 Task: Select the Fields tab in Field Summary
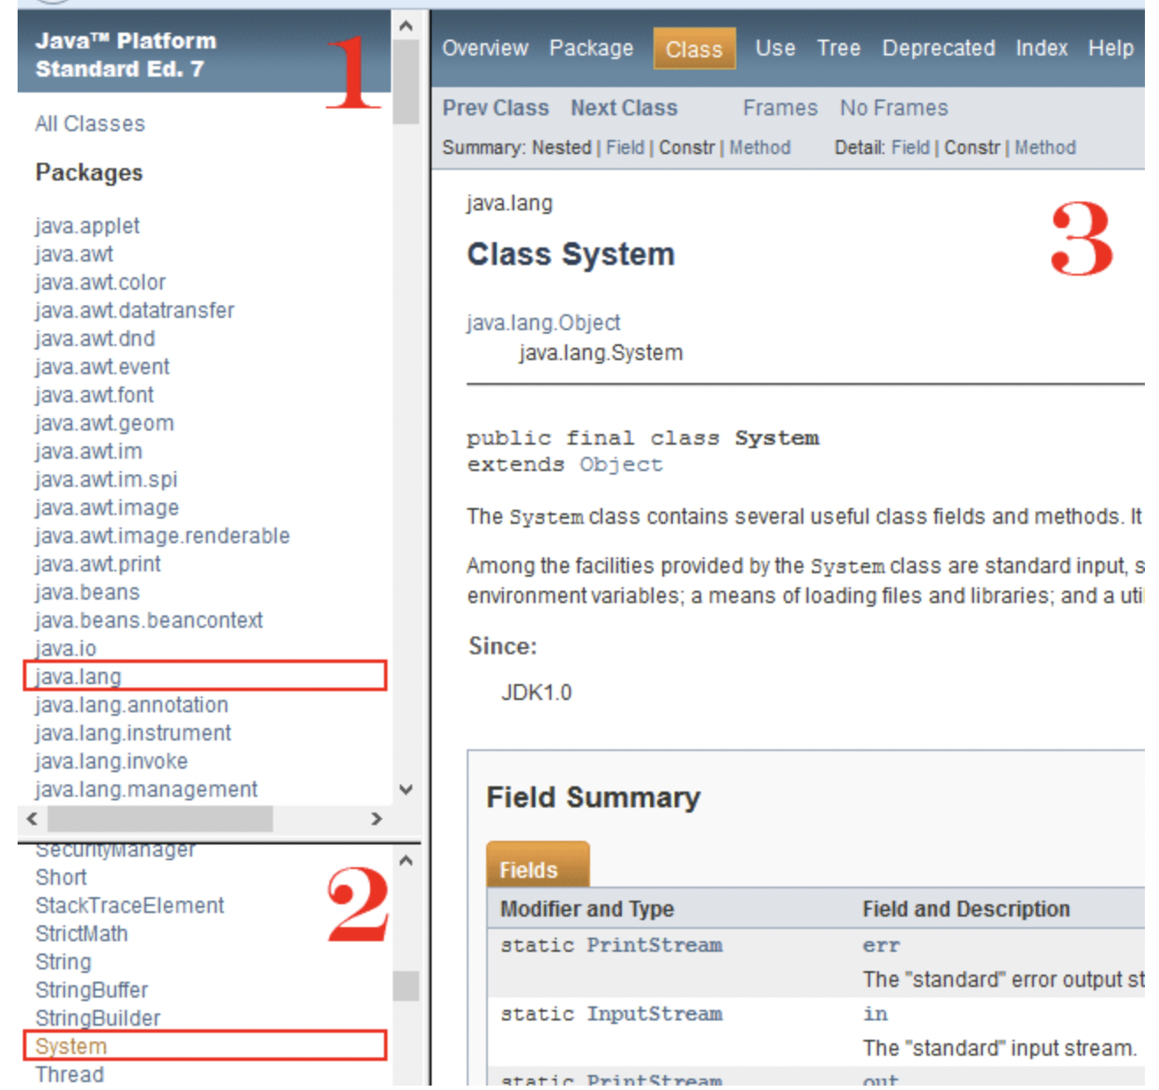[x=537, y=865]
